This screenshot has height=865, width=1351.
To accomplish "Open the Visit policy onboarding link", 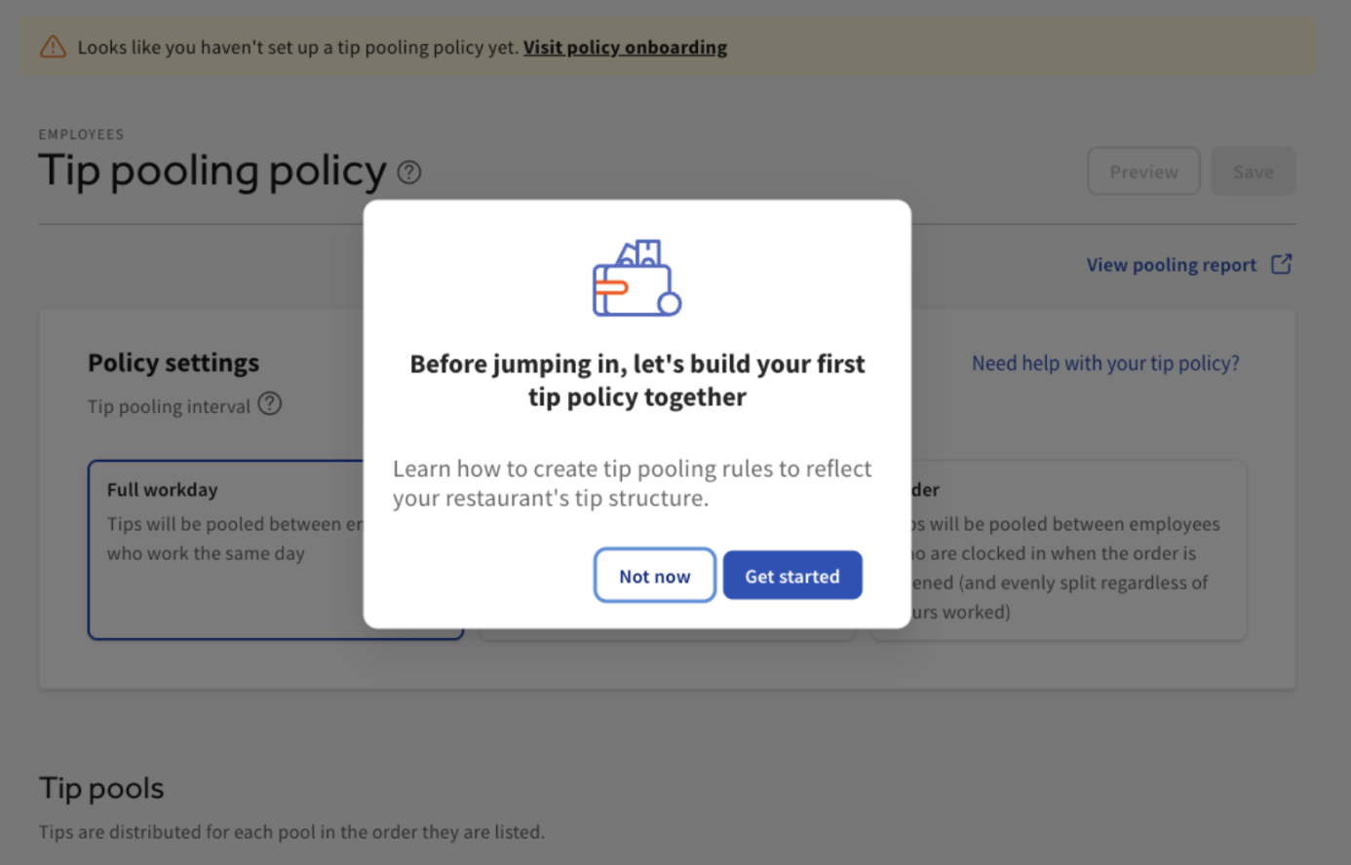I will click(625, 47).
